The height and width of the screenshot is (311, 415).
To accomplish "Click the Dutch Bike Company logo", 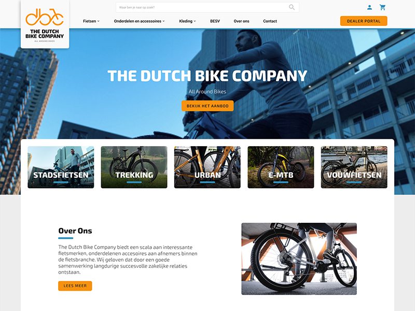I will click(45, 24).
